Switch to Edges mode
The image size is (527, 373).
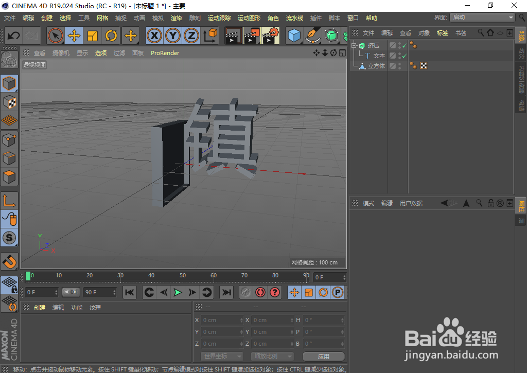tap(9, 158)
